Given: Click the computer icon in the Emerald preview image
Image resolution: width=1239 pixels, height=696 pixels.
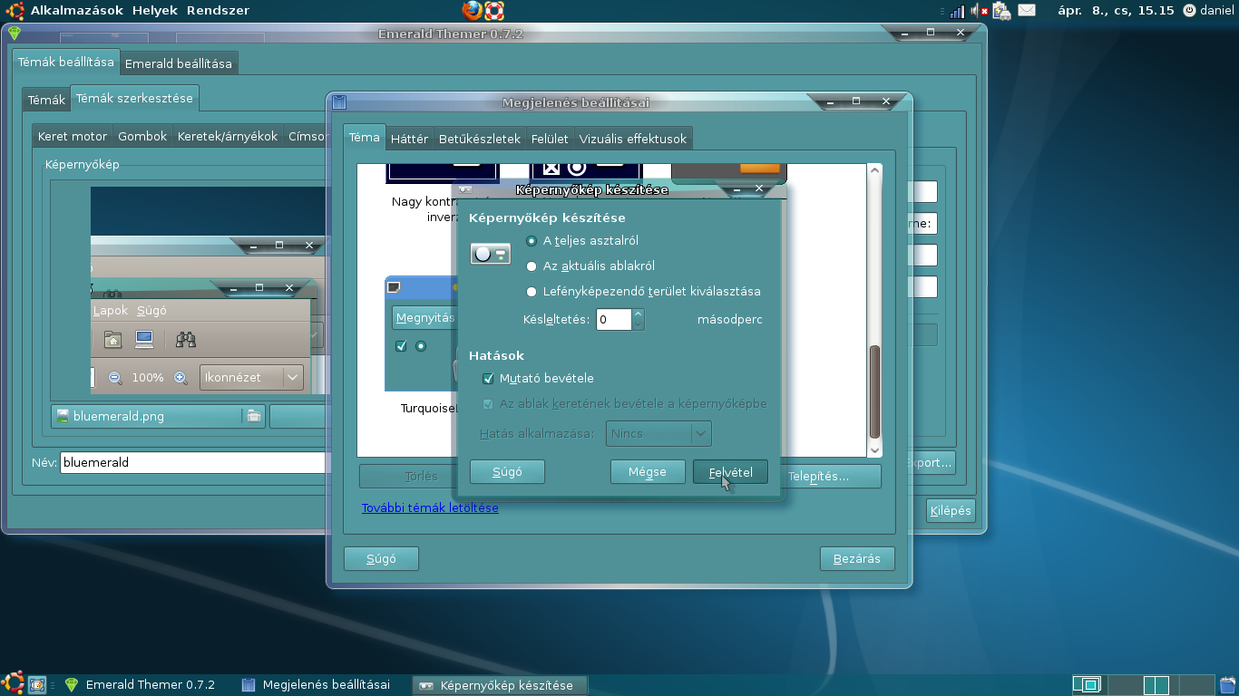Looking at the screenshot, I should coord(144,340).
